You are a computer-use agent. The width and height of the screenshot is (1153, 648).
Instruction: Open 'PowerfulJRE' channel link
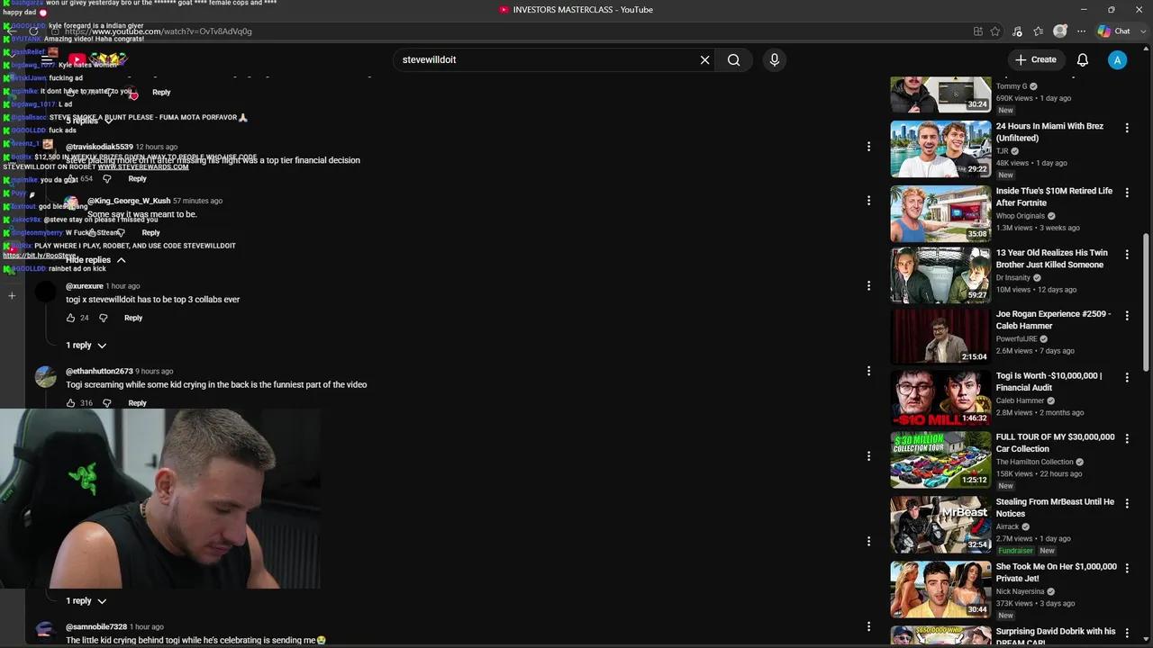(x=1017, y=339)
